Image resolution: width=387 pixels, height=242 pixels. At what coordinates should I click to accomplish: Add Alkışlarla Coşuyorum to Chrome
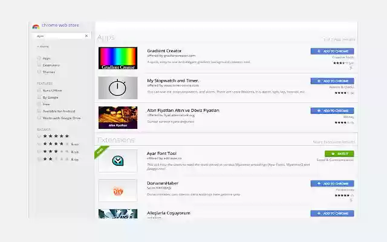(x=332, y=214)
